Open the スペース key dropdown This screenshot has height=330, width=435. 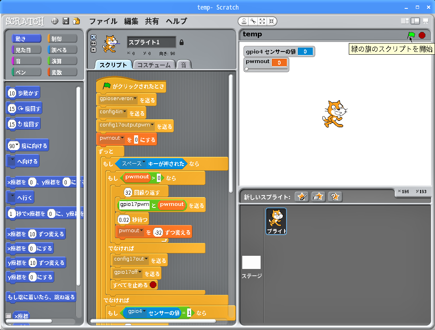pos(144,162)
